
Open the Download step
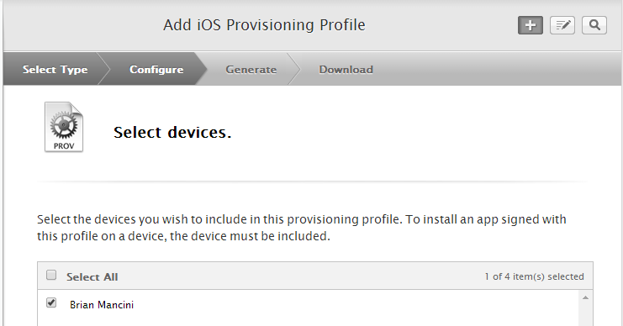346,69
